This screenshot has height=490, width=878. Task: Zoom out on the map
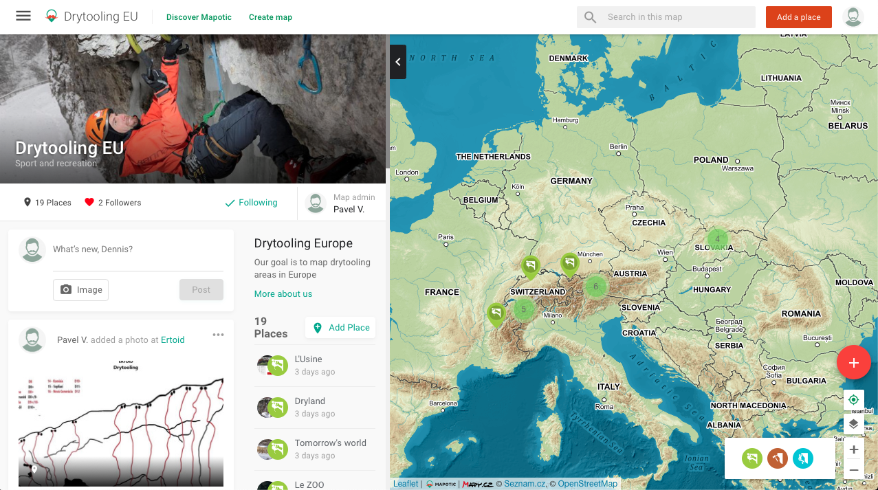853,471
